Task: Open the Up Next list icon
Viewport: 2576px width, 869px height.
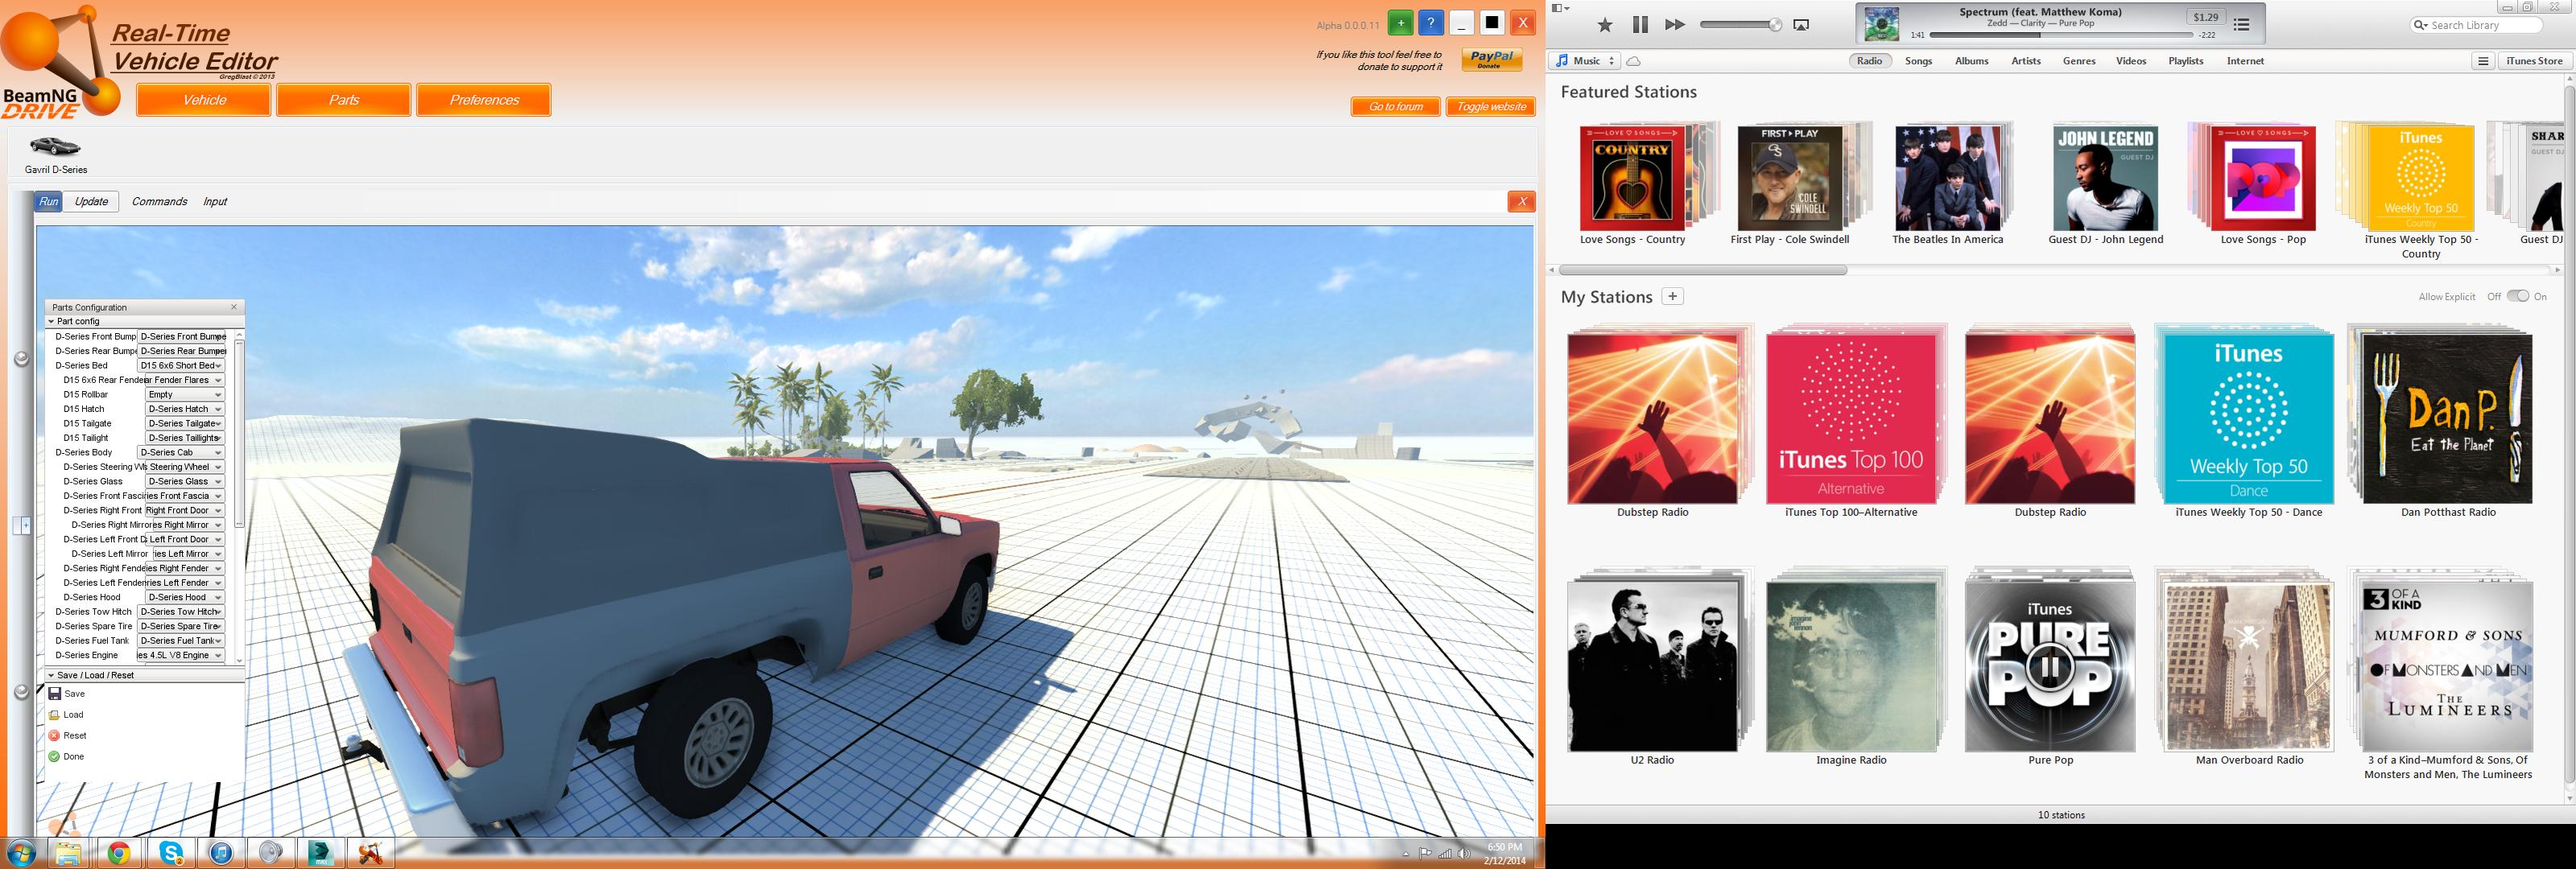Action: (x=2241, y=25)
